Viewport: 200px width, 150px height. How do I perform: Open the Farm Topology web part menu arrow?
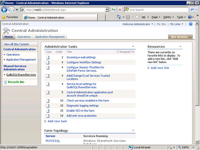133,130
